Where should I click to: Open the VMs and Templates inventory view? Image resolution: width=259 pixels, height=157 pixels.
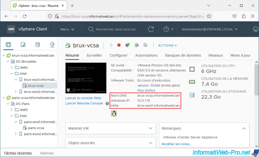point(23,45)
